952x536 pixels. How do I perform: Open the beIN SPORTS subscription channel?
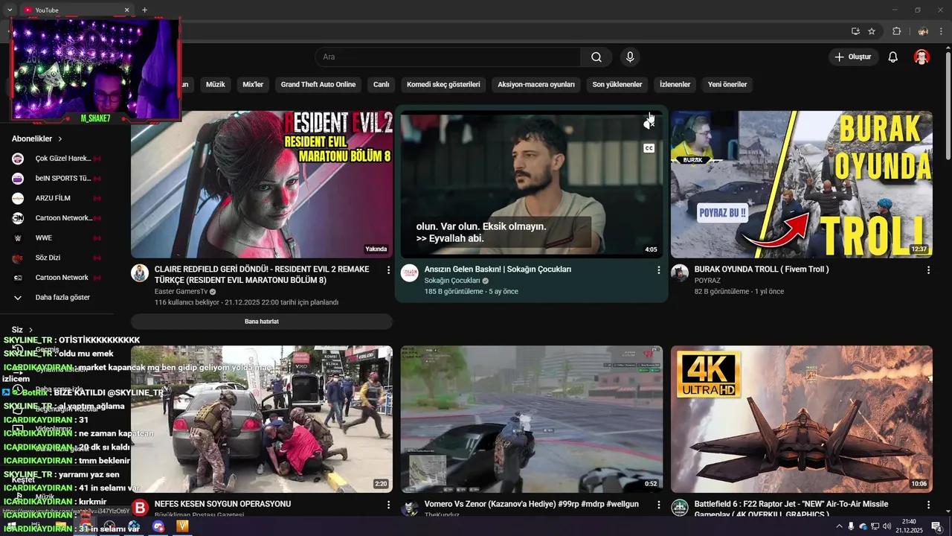[x=56, y=179]
